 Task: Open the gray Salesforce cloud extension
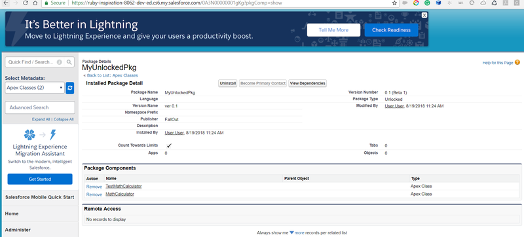[405, 3]
